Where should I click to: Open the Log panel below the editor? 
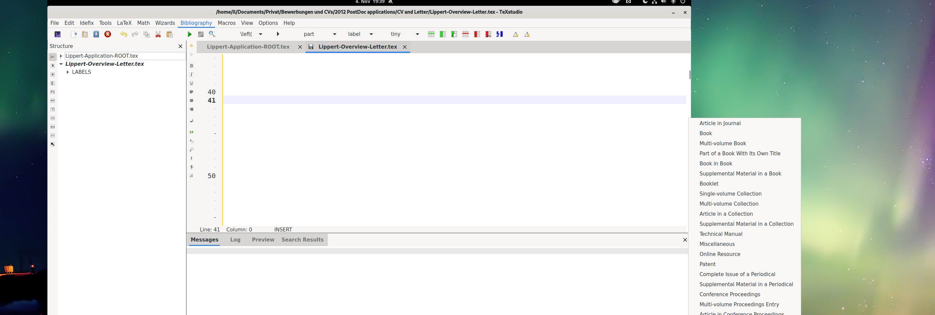coord(235,240)
